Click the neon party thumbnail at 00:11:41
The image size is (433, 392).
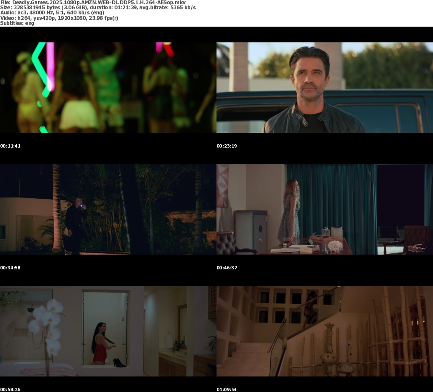[x=108, y=88]
